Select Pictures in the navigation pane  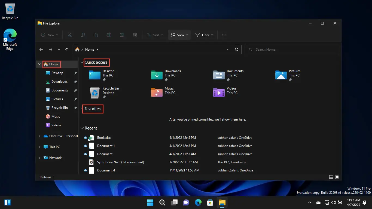coord(57,99)
